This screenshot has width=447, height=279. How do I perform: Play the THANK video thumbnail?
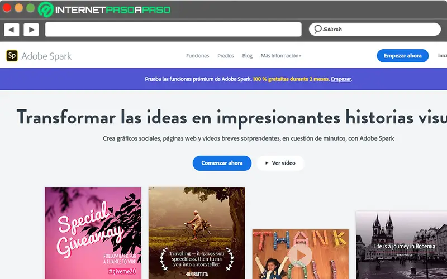300,255
